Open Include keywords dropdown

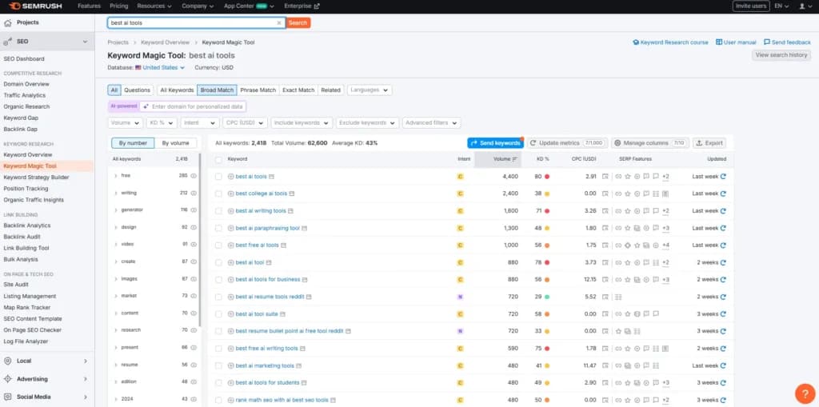tap(302, 123)
